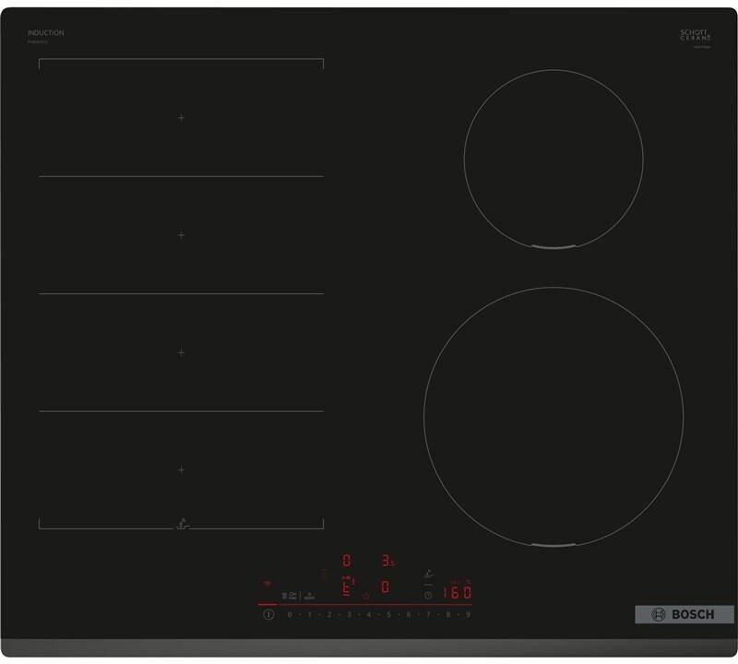Screen dimensions: 738x664
Task: Click the BOSCH logo badge
Action: [x=684, y=614]
